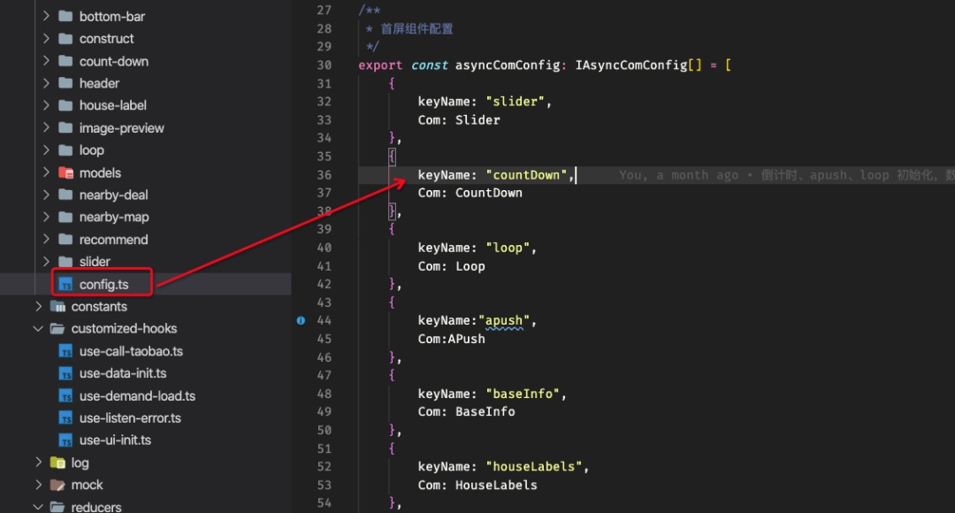
Task: Open use-call-taobao.ts file
Action: coord(131,351)
